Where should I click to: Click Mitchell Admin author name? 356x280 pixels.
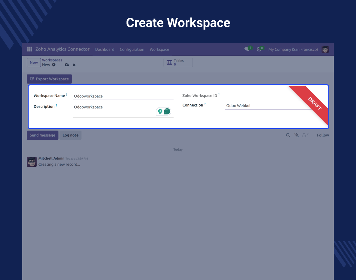coord(51,158)
